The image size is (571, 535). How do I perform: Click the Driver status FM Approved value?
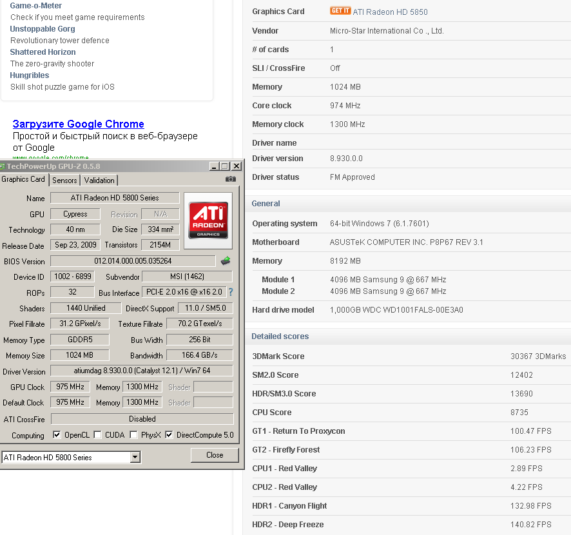pyautogui.click(x=352, y=177)
